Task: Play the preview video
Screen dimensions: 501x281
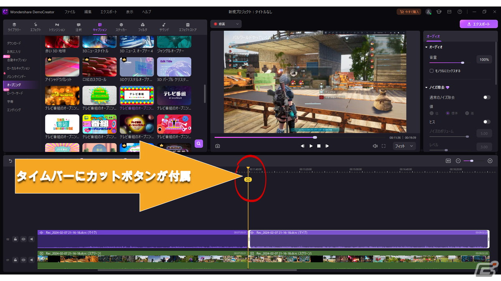Action: (311, 146)
